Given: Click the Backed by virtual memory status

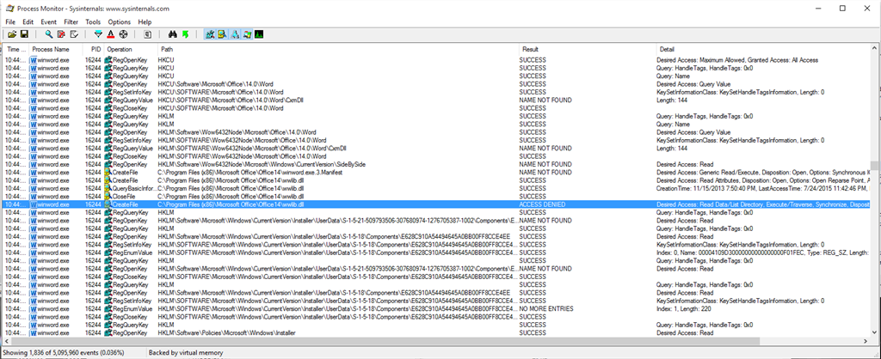Looking at the screenshot, I should 186,353.
